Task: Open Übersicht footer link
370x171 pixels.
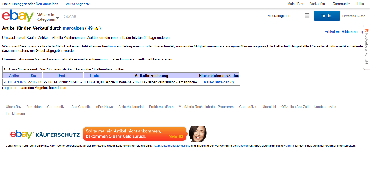Action: pyautogui.click(x=269, y=107)
